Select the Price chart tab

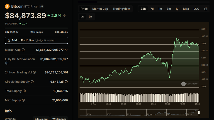point(84,9)
